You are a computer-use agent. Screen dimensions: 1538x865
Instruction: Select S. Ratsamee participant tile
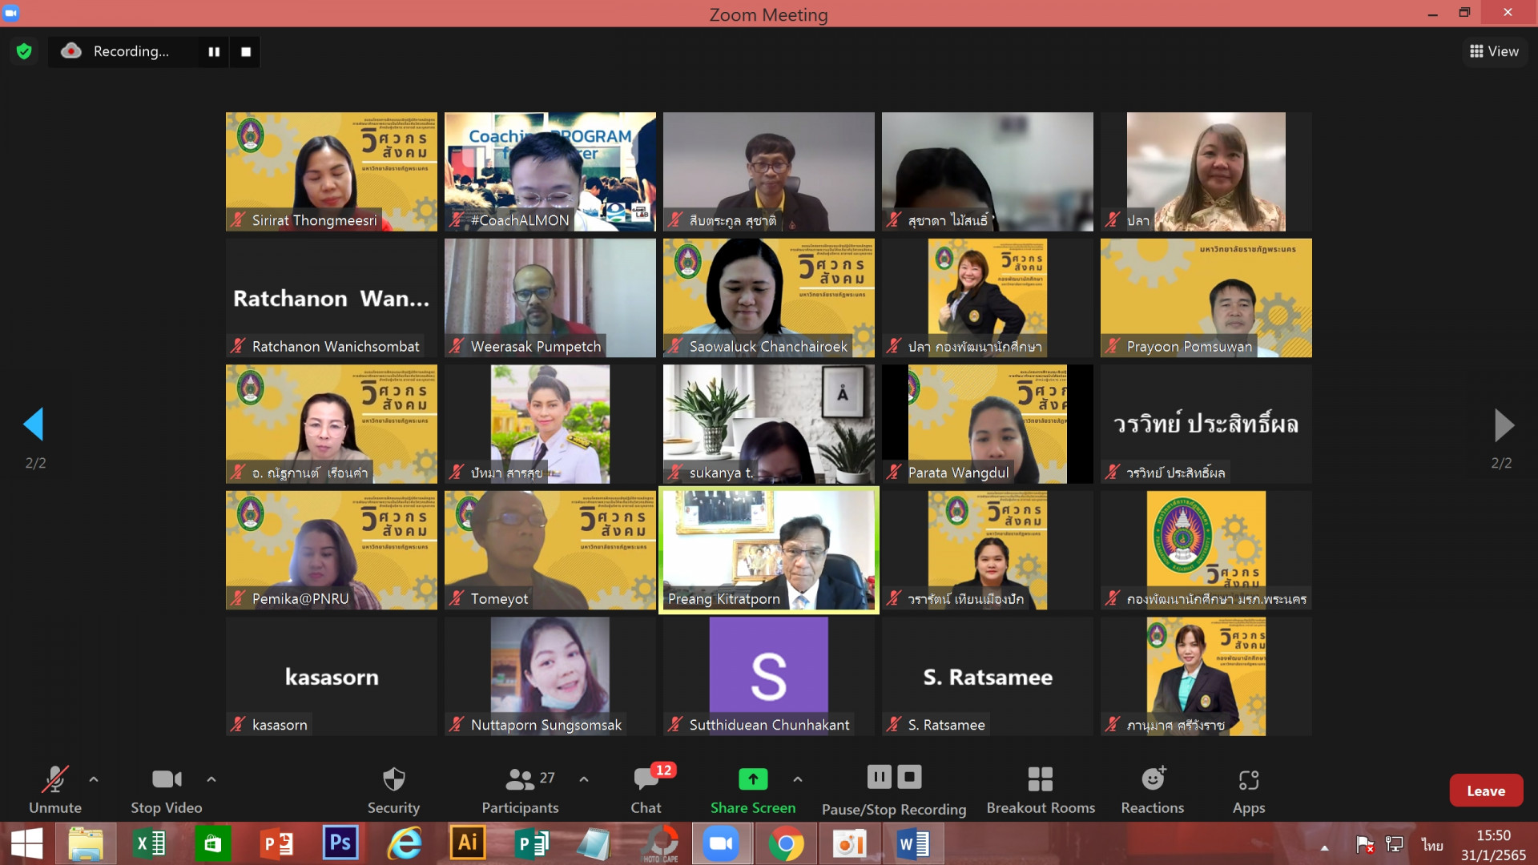pos(988,676)
